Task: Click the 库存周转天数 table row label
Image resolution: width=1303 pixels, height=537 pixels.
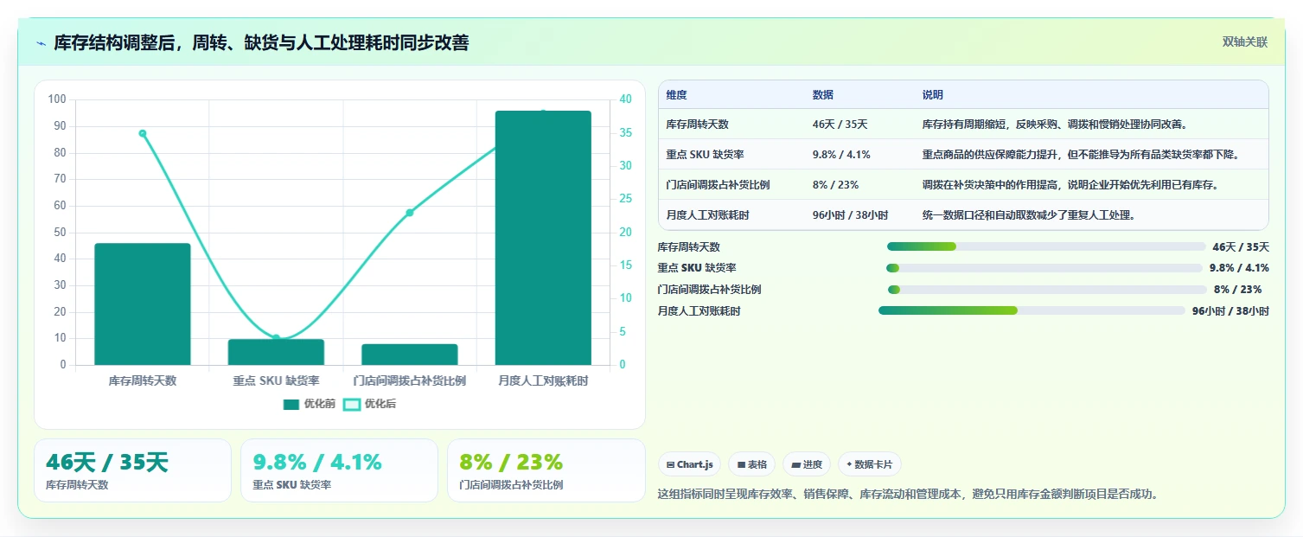Action: click(x=697, y=125)
